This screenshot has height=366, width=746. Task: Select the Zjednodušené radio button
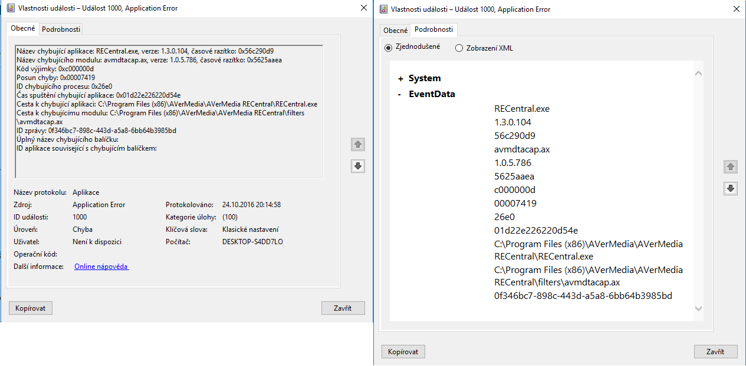tap(388, 48)
